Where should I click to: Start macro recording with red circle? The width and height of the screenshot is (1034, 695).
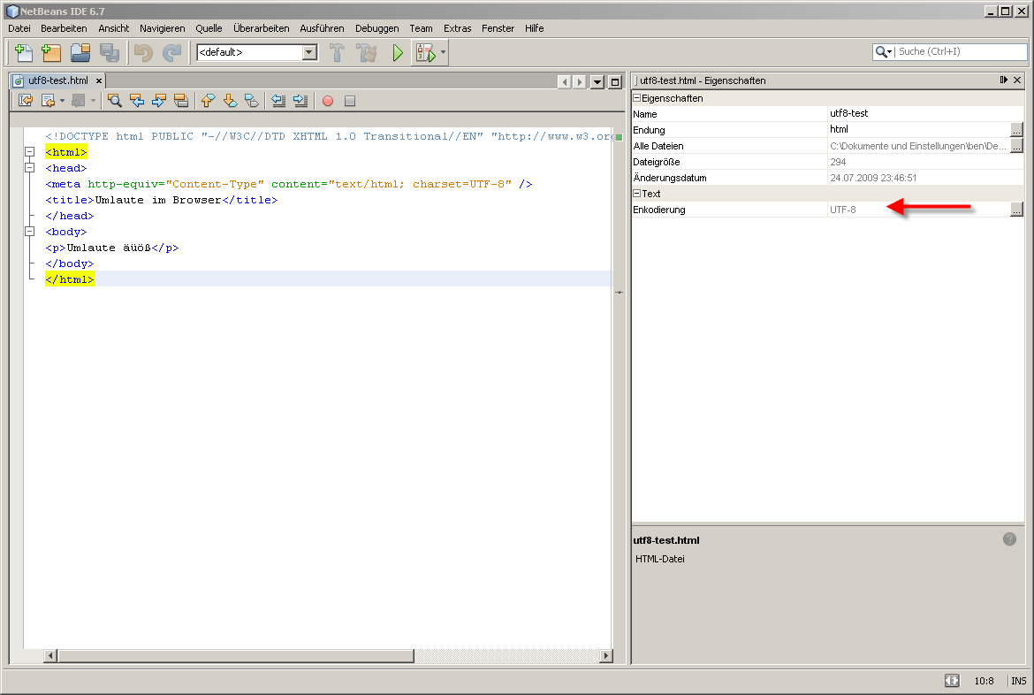[x=328, y=101]
